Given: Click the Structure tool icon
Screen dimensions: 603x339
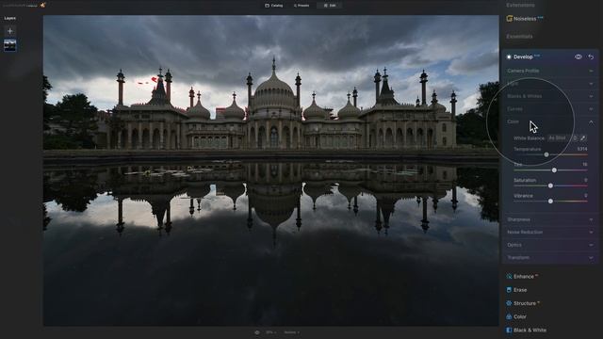Looking at the screenshot, I should pyautogui.click(x=509, y=303).
